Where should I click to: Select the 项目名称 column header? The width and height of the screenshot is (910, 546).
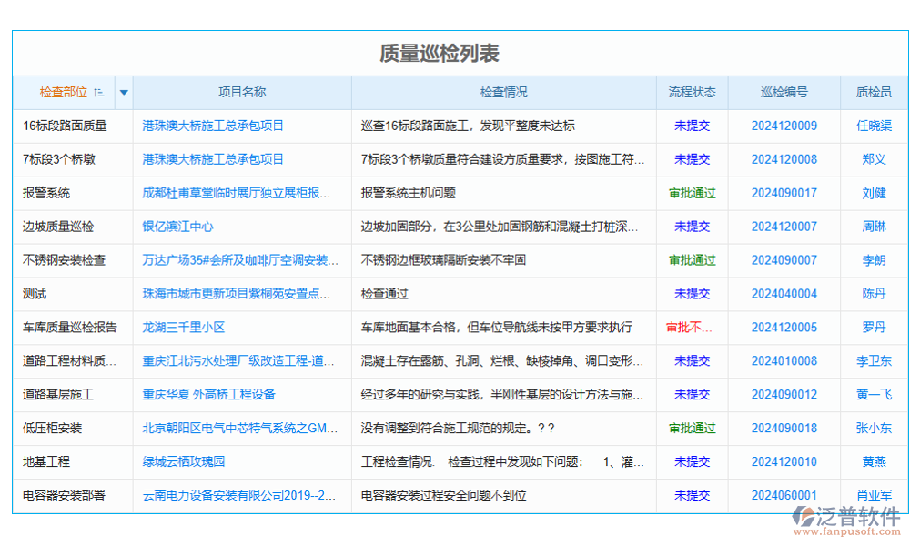[243, 92]
